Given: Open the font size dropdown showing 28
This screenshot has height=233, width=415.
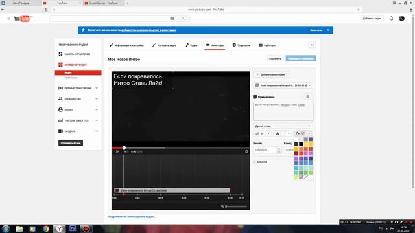Looking at the screenshot, I should click(x=262, y=133).
